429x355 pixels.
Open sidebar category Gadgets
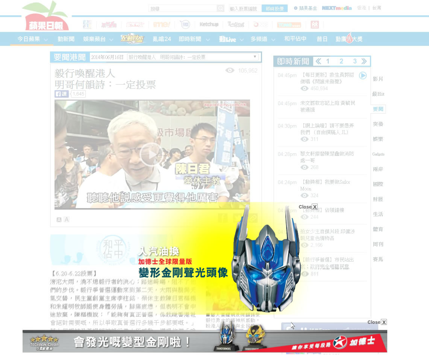[378, 154]
